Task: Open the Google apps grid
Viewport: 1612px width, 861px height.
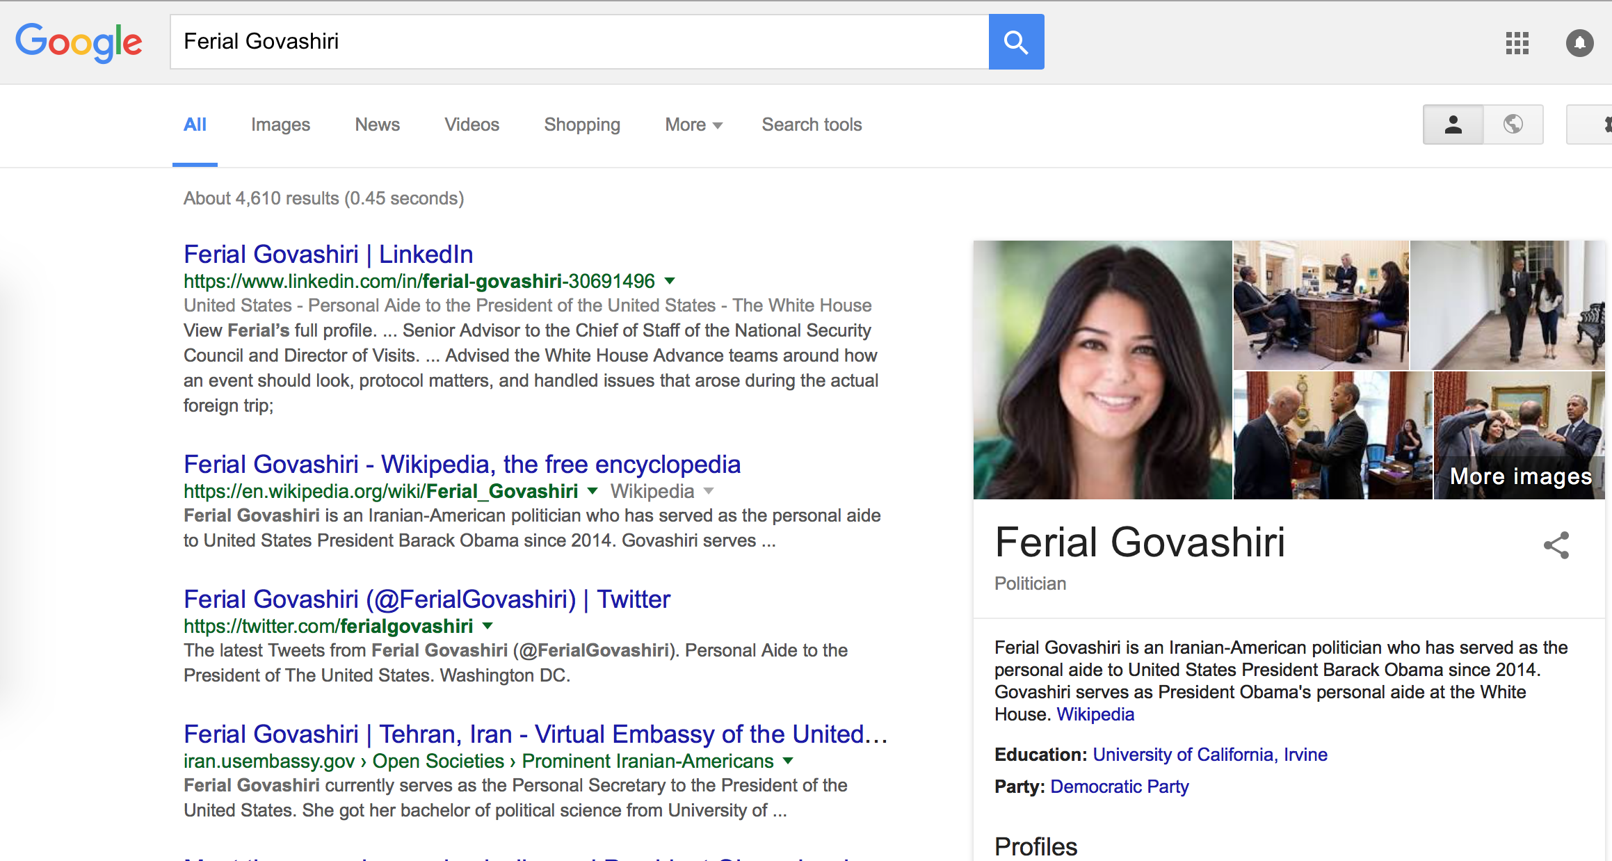Action: point(1517,43)
